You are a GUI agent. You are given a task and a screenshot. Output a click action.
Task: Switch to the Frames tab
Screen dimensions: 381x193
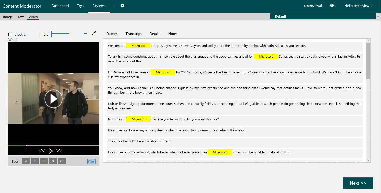click(112, 34)
